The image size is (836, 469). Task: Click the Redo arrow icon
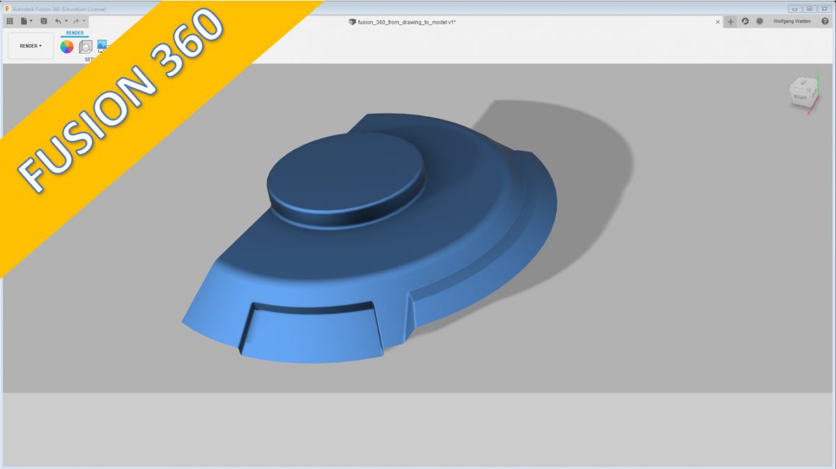76,22
